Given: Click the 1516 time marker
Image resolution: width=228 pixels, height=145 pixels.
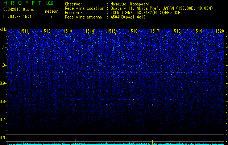Looking at the screenshot, I should tap(133, 31).
